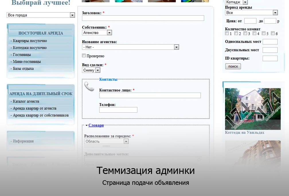
Task: Open Мини-гостиницы menu item
Action: 27,62
